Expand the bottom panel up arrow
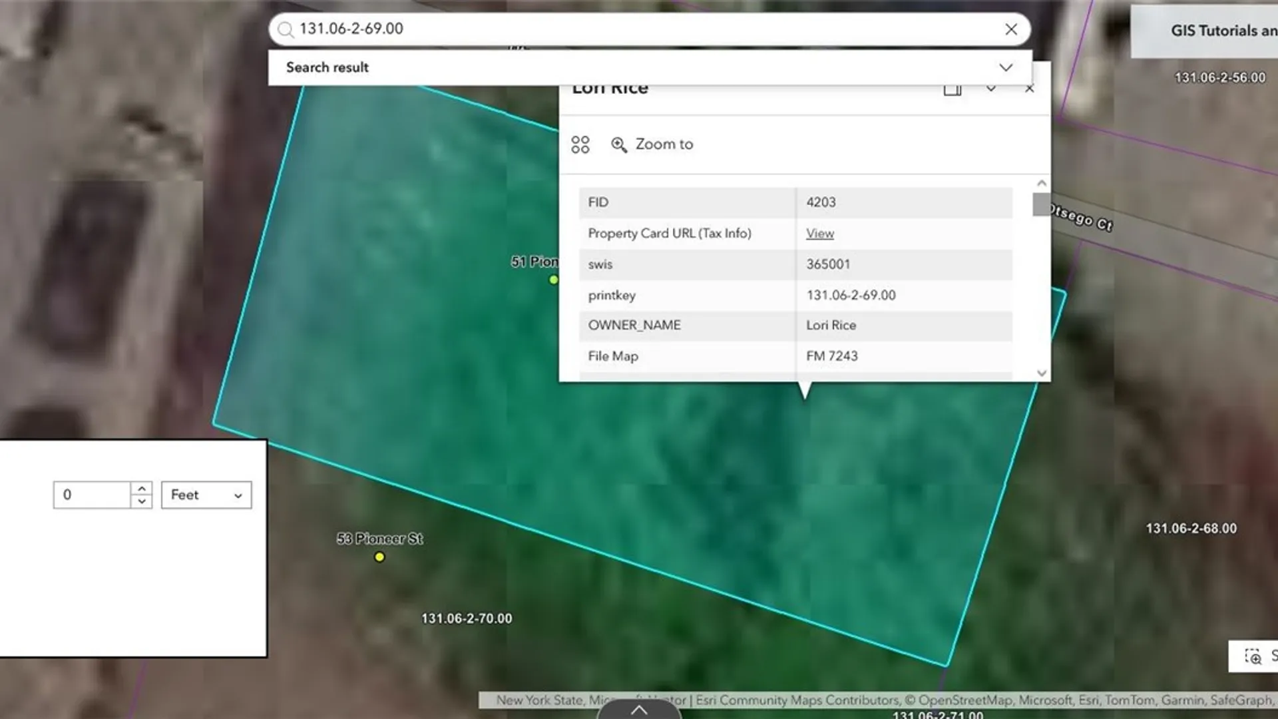1278x719 pixels. [639, 710]
